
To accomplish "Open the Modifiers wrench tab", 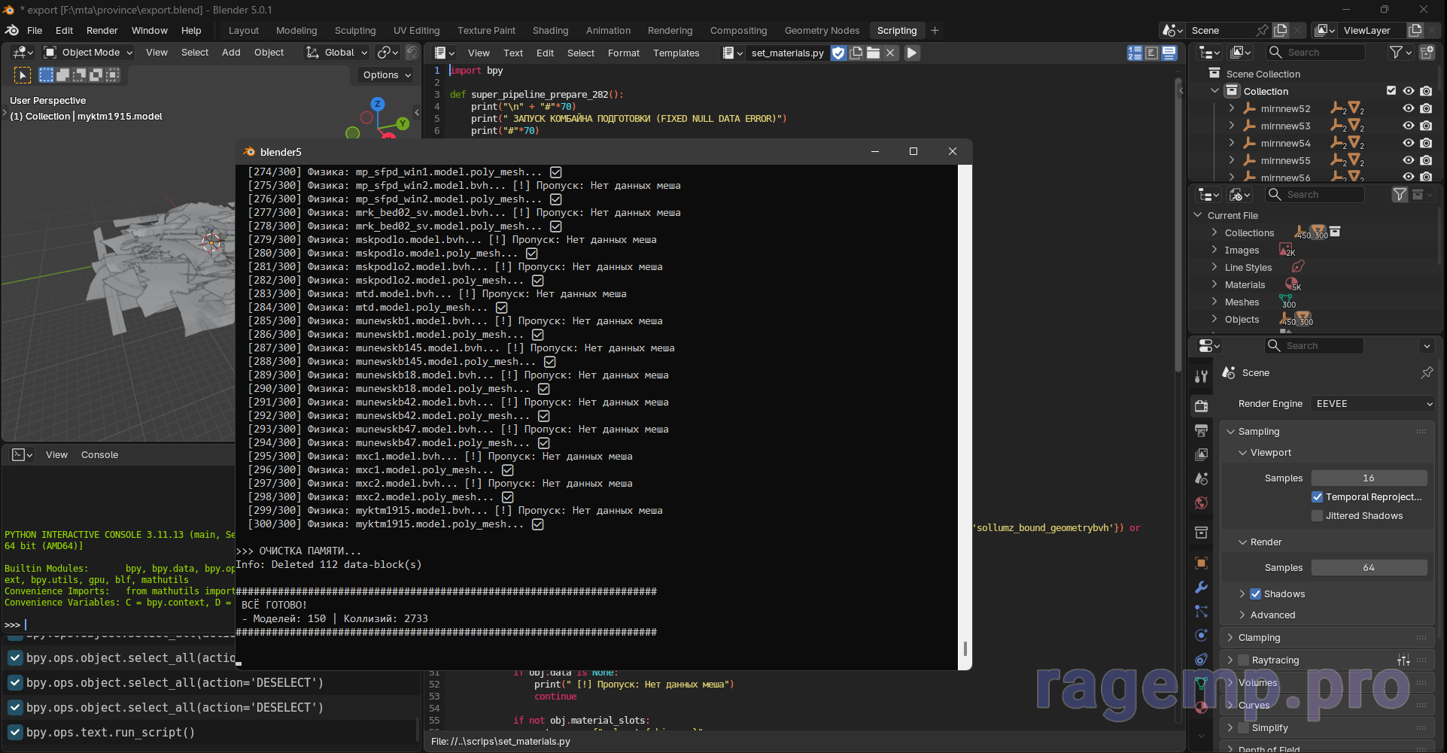I will 1201,588.
